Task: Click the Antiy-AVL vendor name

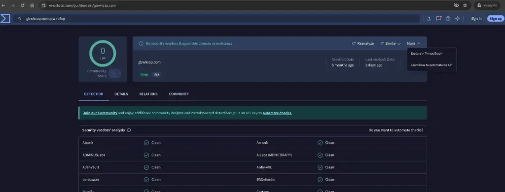Action: [264, 167]
